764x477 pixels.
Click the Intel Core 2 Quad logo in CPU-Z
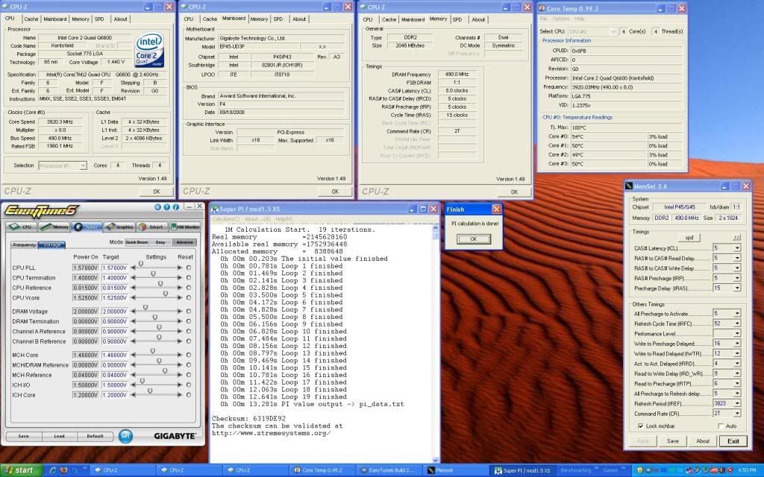pyautogui.click(x=149, y=50)
